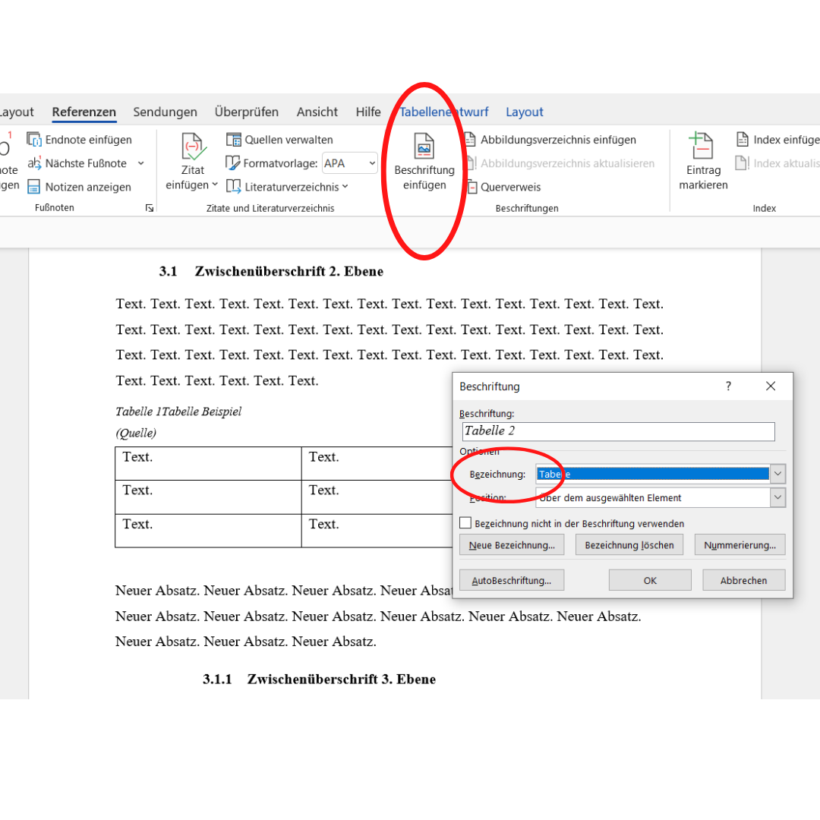Click the Neue Bezeichnung button

pos(512,545)
